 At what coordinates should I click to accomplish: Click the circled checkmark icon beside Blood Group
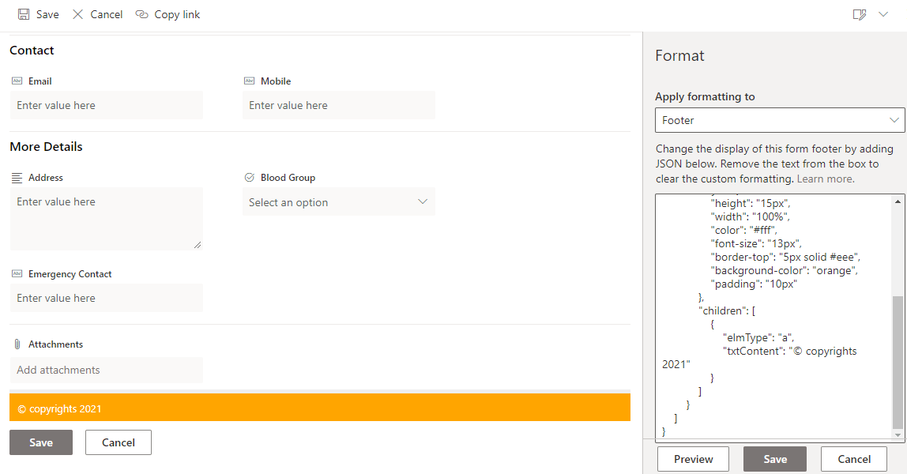pos(248,176)
